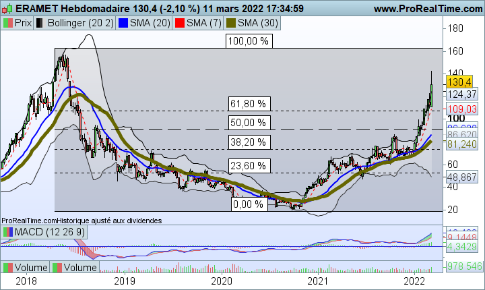
Task: Click the 61,80 % Fibonacci label
Action: [249, 104]
